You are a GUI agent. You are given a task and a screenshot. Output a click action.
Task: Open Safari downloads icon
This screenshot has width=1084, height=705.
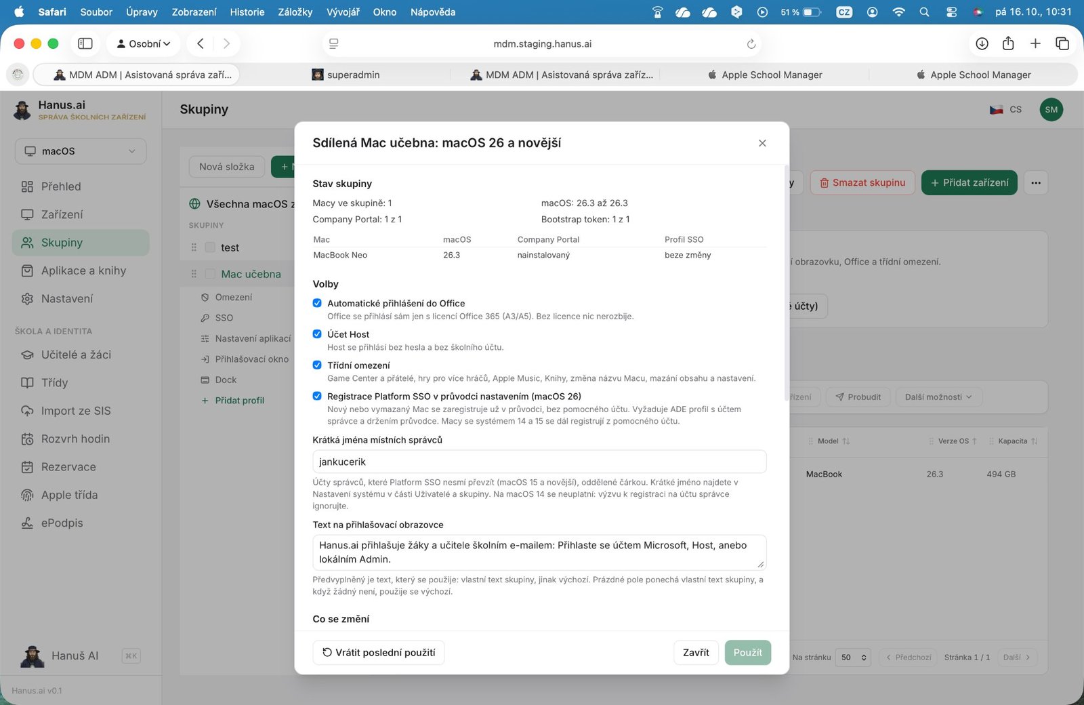pyautogui.click(x=982, y=43)
